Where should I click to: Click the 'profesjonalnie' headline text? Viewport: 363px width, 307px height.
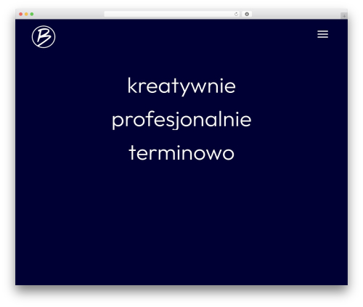pyautogui.click(x=181, y=120)
